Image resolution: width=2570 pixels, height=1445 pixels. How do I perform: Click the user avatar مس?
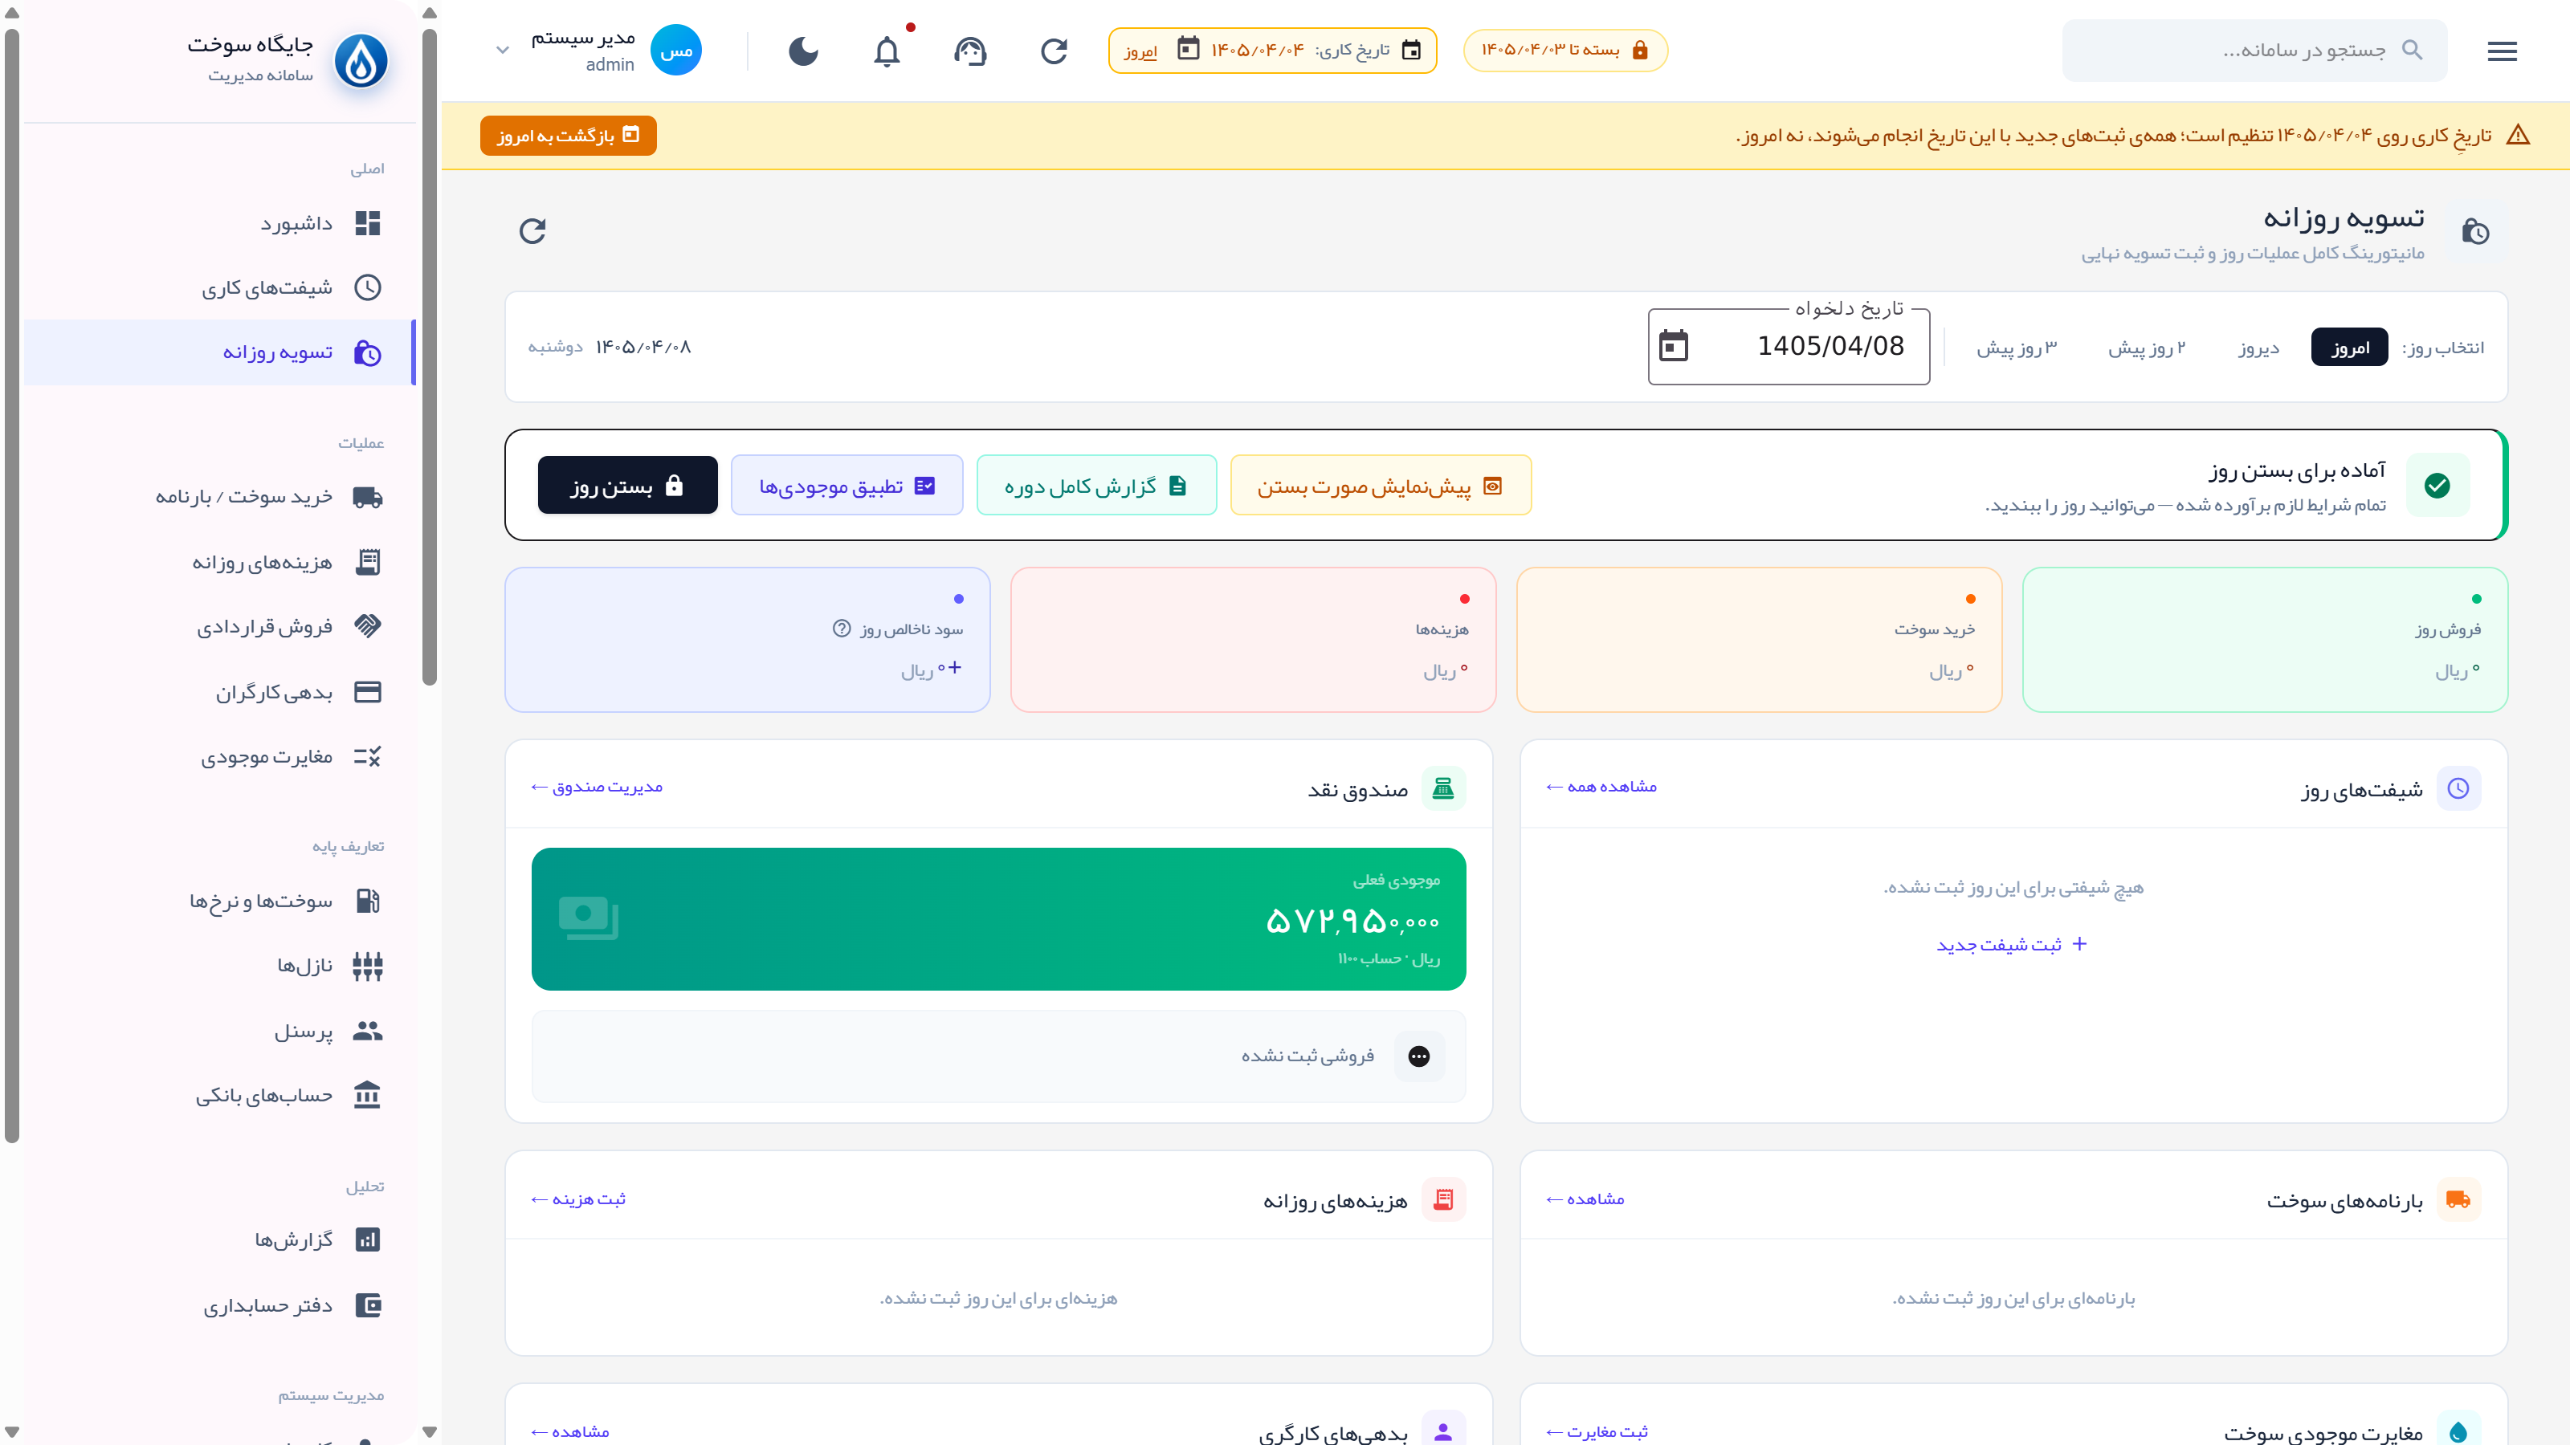click(x=675, y=51)
